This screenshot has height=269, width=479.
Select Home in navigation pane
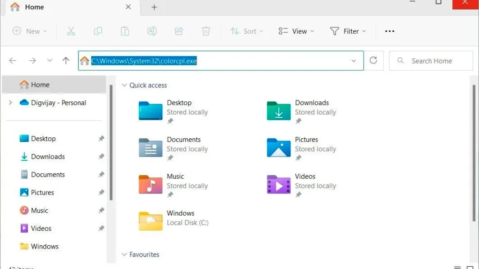pos(54,85)
